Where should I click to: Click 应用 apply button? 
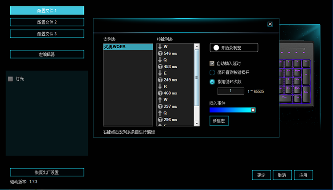click(x=303, y=175)
